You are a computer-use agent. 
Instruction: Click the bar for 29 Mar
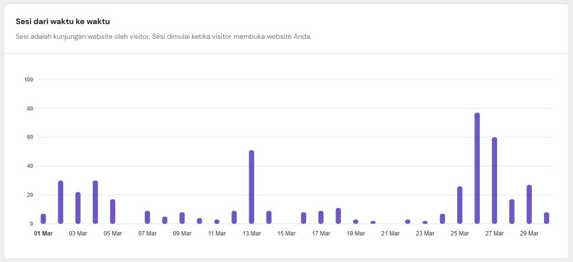click(x=529, y=204)
